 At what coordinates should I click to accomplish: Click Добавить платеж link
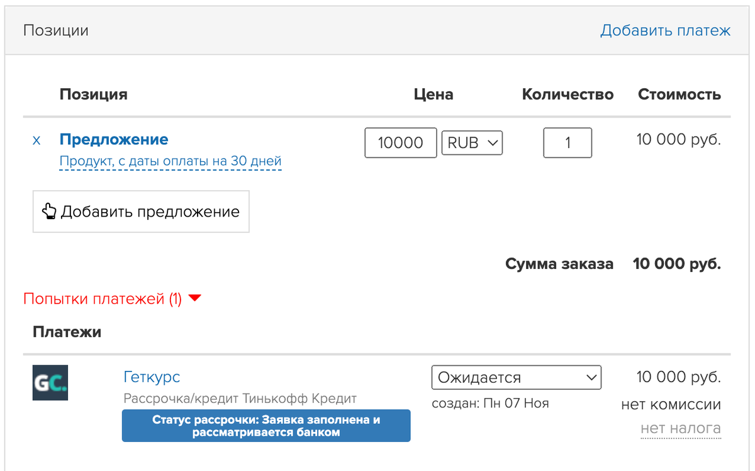665,30
